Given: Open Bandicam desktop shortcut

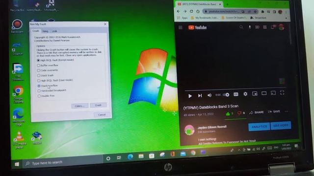Looking at the screenshot, I should pyautogui.click(x=17, y=26).
